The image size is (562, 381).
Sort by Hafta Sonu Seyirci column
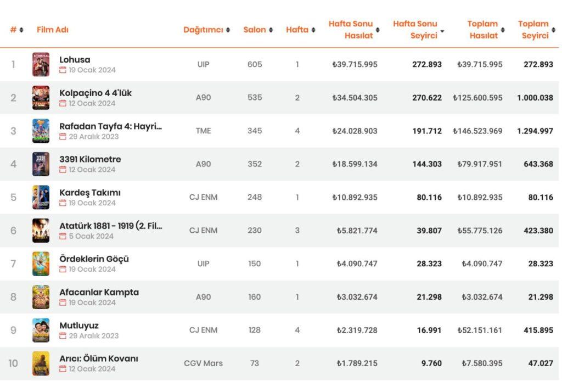point(418,30)
